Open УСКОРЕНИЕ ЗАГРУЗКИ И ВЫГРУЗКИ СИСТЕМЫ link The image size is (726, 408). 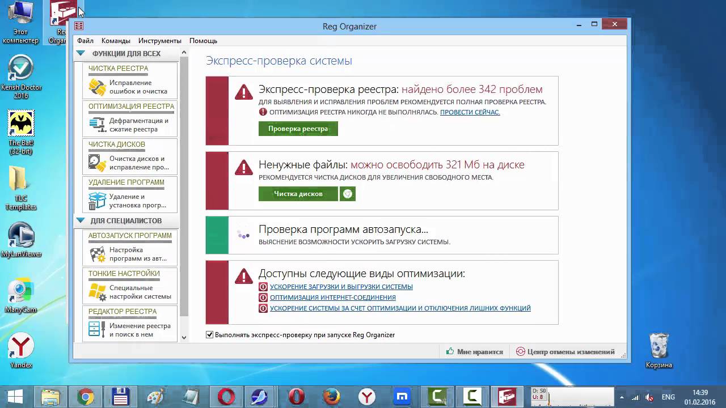[x=341, y=287]
